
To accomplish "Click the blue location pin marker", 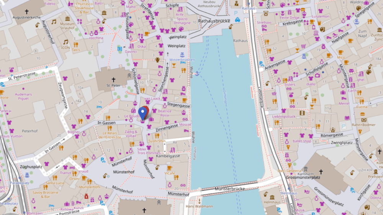I will [x=142, y=113].
